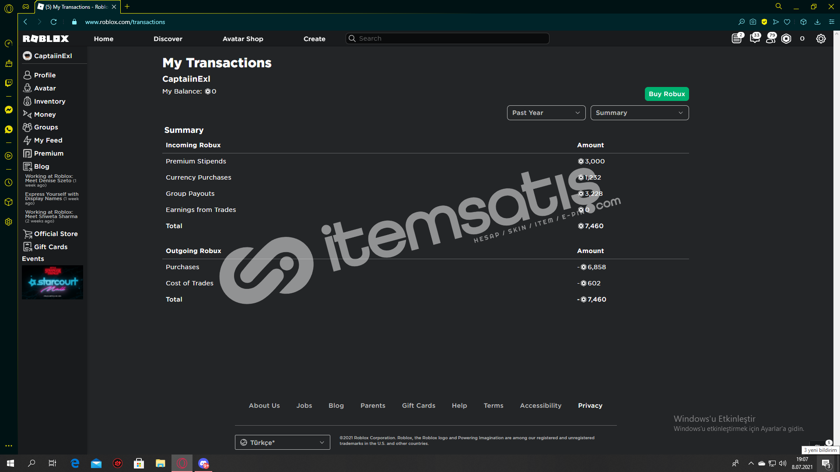Open History clock in the Opera sidebar
Viewport: 840px width, 472px height.
click(x=9, y=183)
